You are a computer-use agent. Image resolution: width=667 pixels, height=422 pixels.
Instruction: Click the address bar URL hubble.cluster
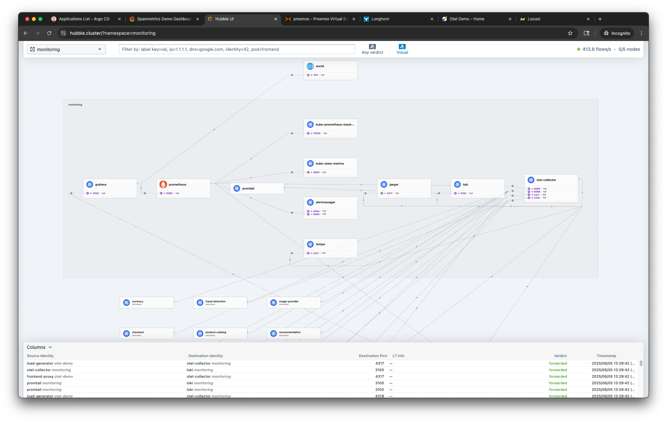(113, 33)
